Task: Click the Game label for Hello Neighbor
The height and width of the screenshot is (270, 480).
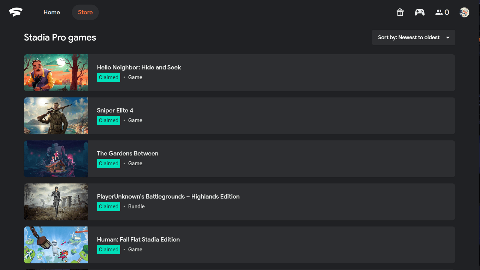Action: tap(135, 77)
